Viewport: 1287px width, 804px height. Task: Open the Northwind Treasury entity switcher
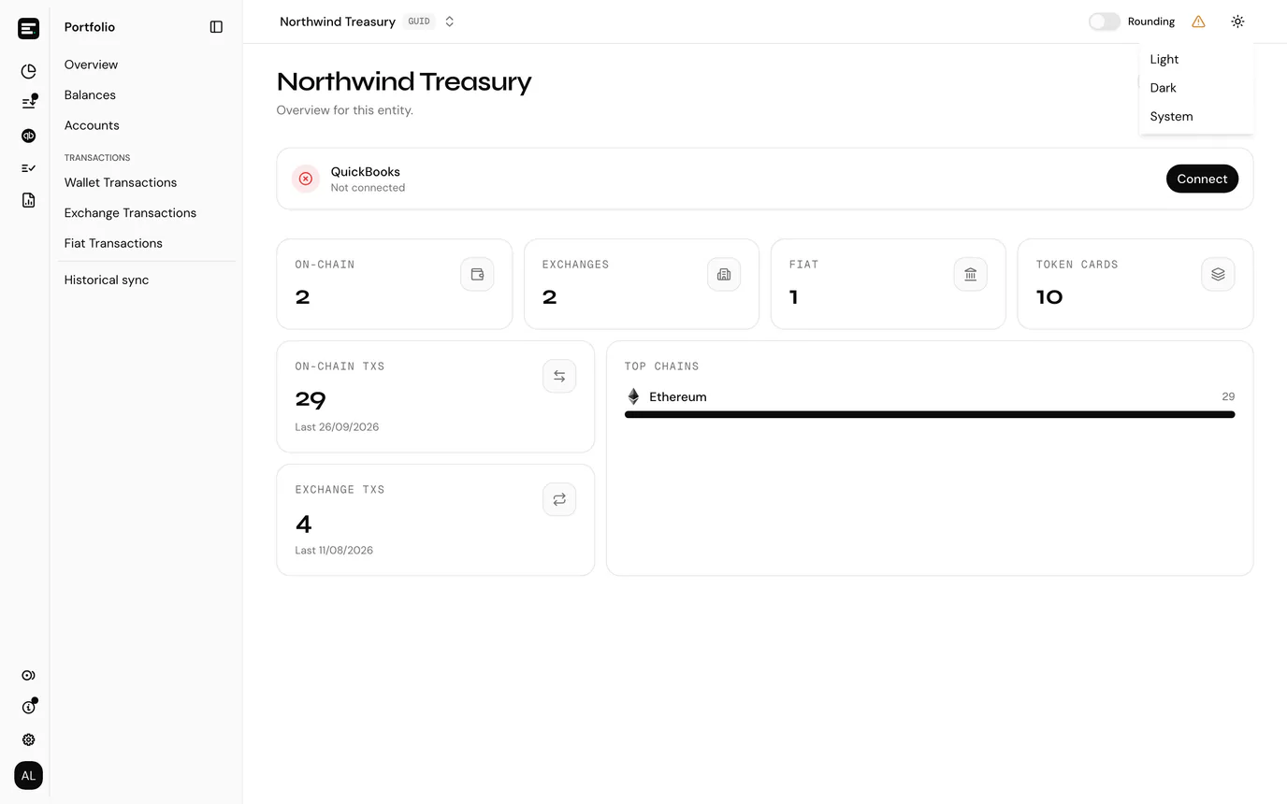[368, 22]
